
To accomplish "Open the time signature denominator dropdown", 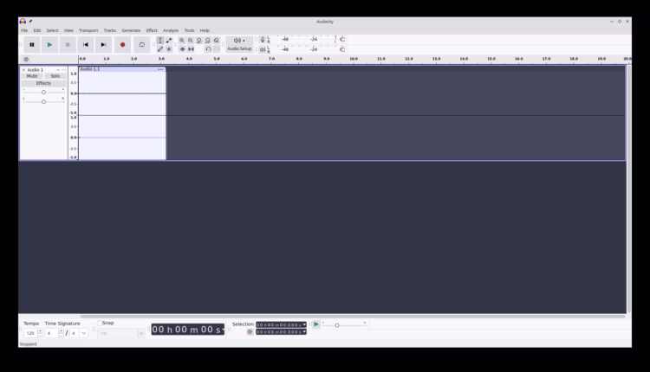I will point(84,333).
